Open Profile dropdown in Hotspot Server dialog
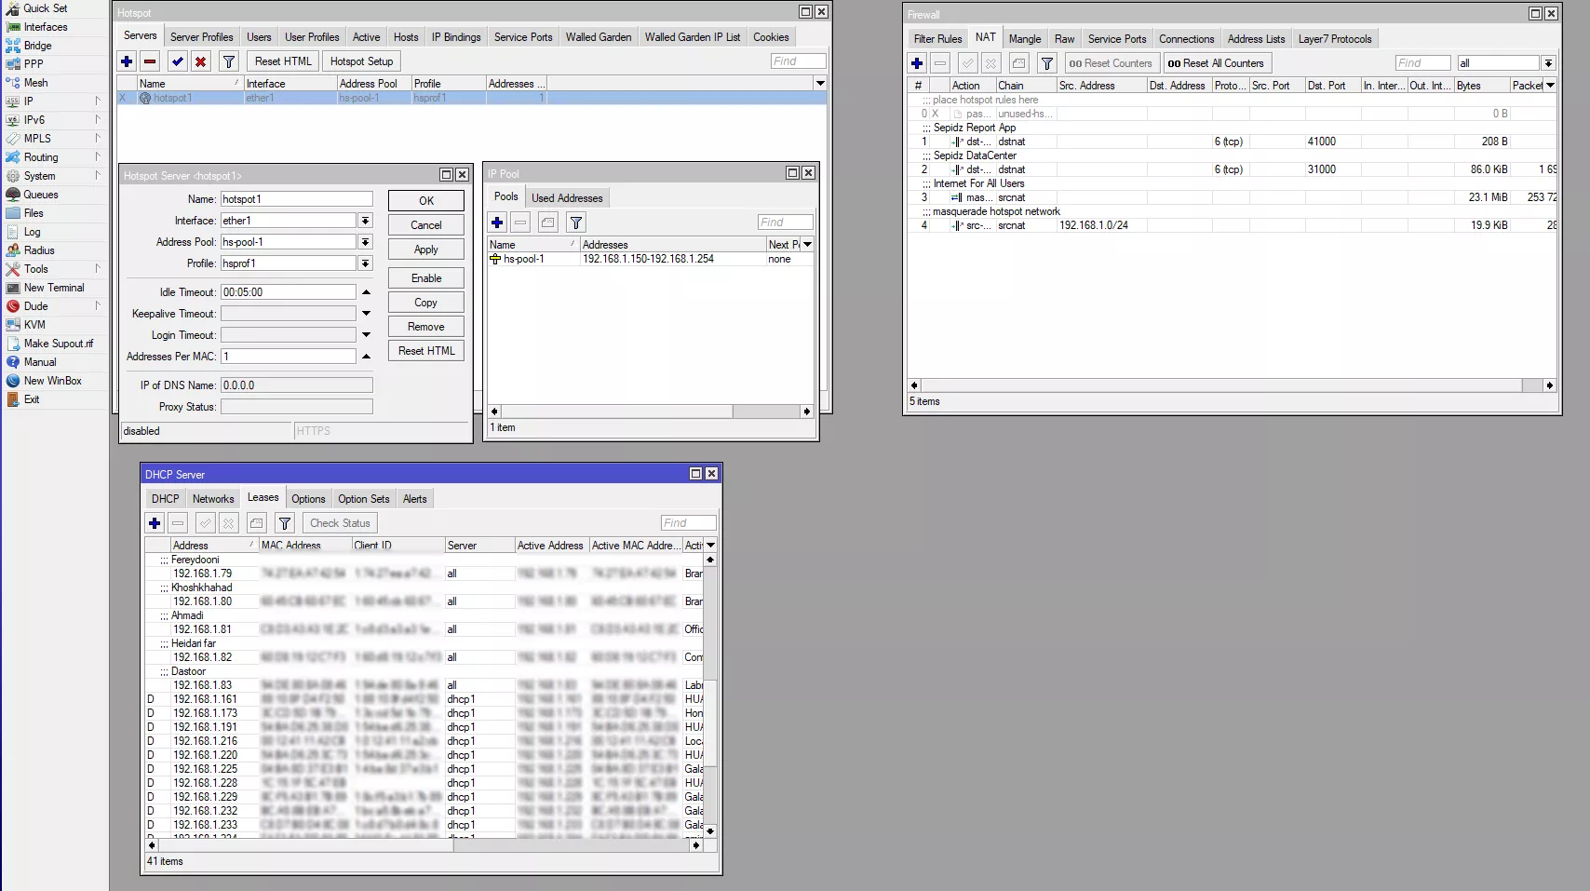The height and width of the screenshot is (891, 1590). (x=366, y=263)
